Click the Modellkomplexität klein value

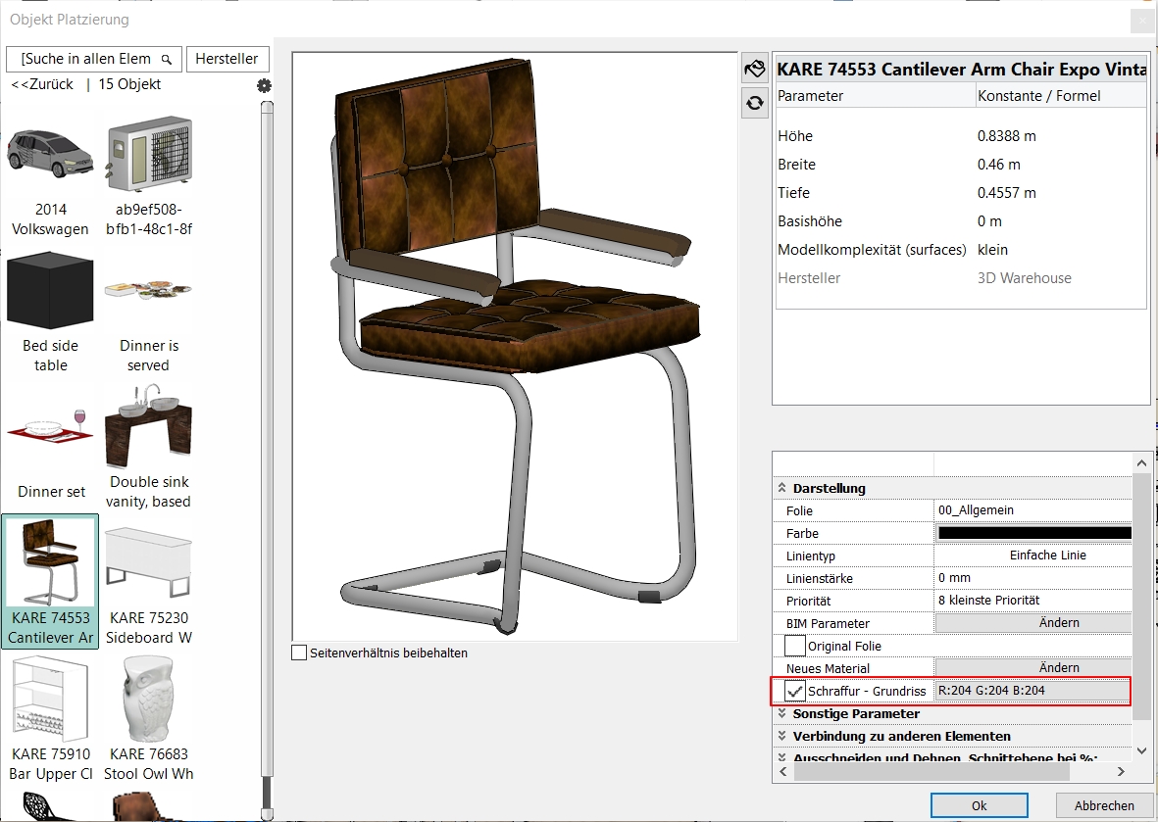[x=992, y=250]
